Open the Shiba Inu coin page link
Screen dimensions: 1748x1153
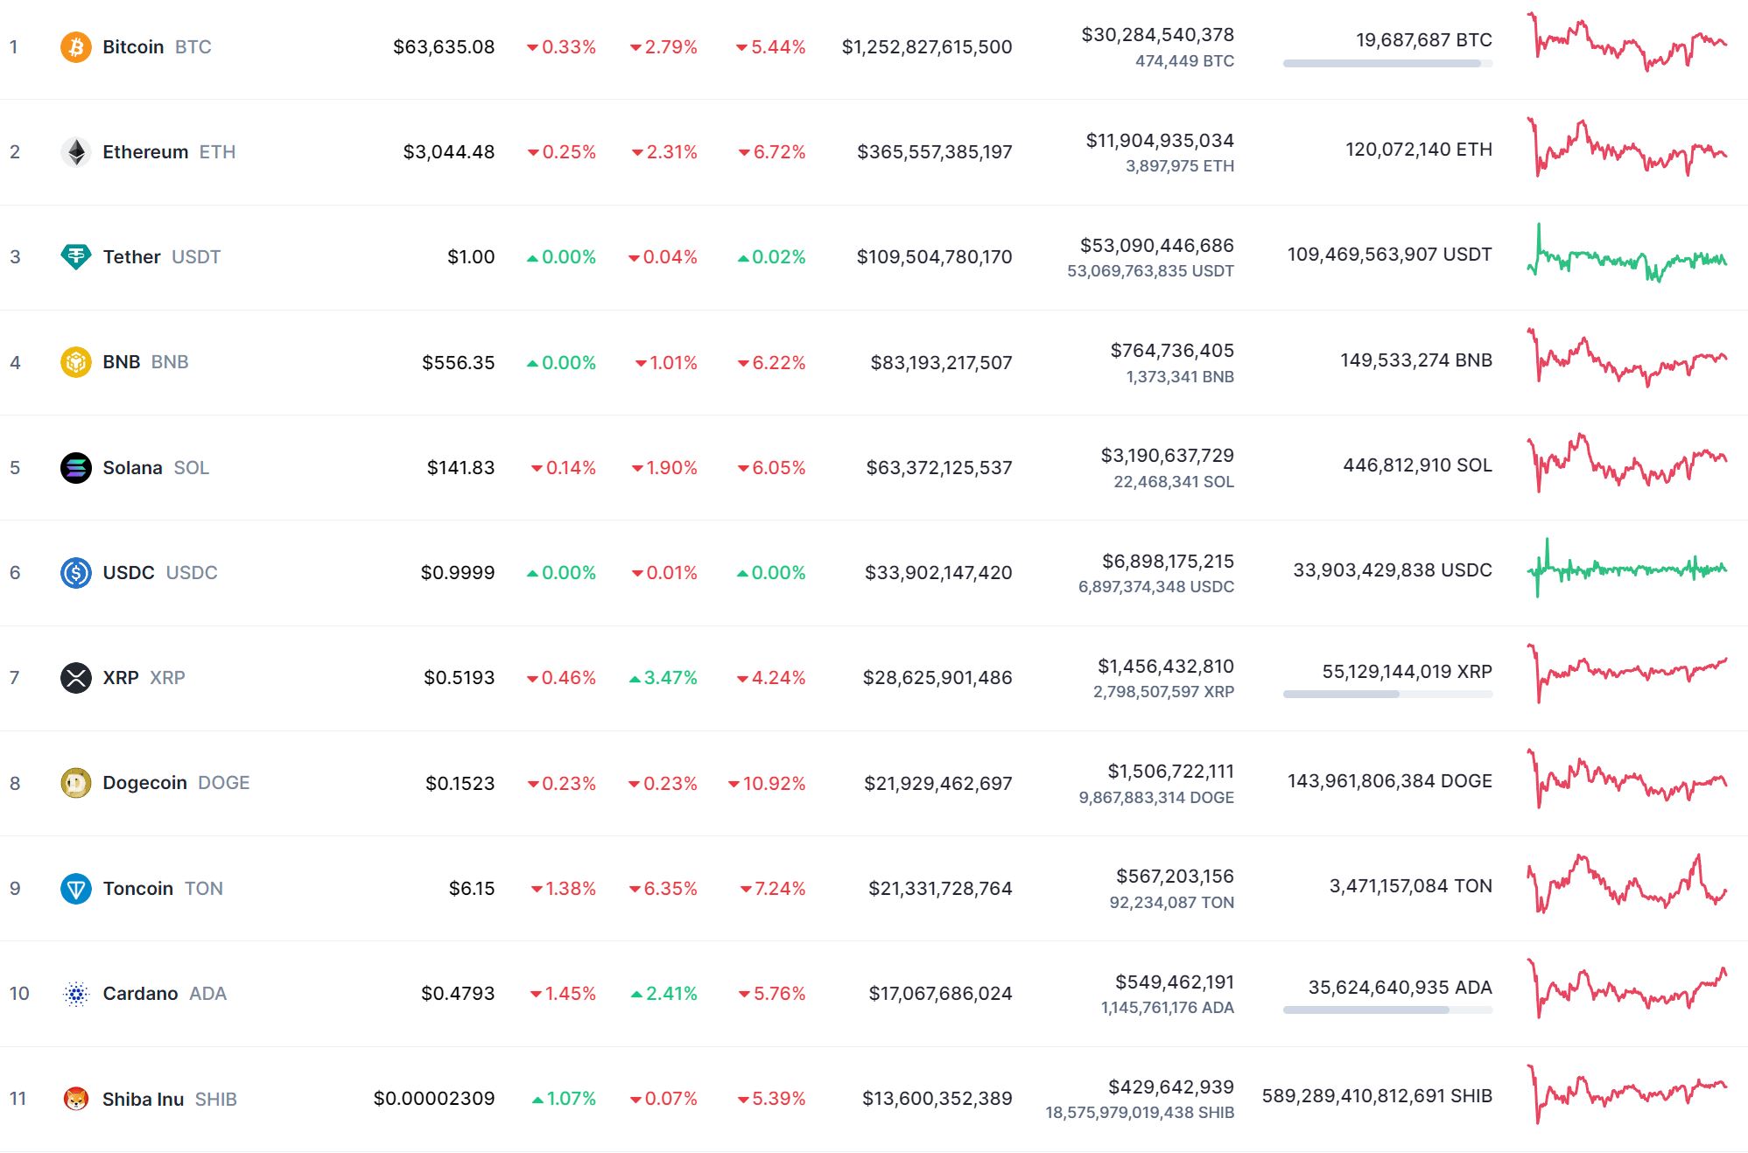point(143,1099)
